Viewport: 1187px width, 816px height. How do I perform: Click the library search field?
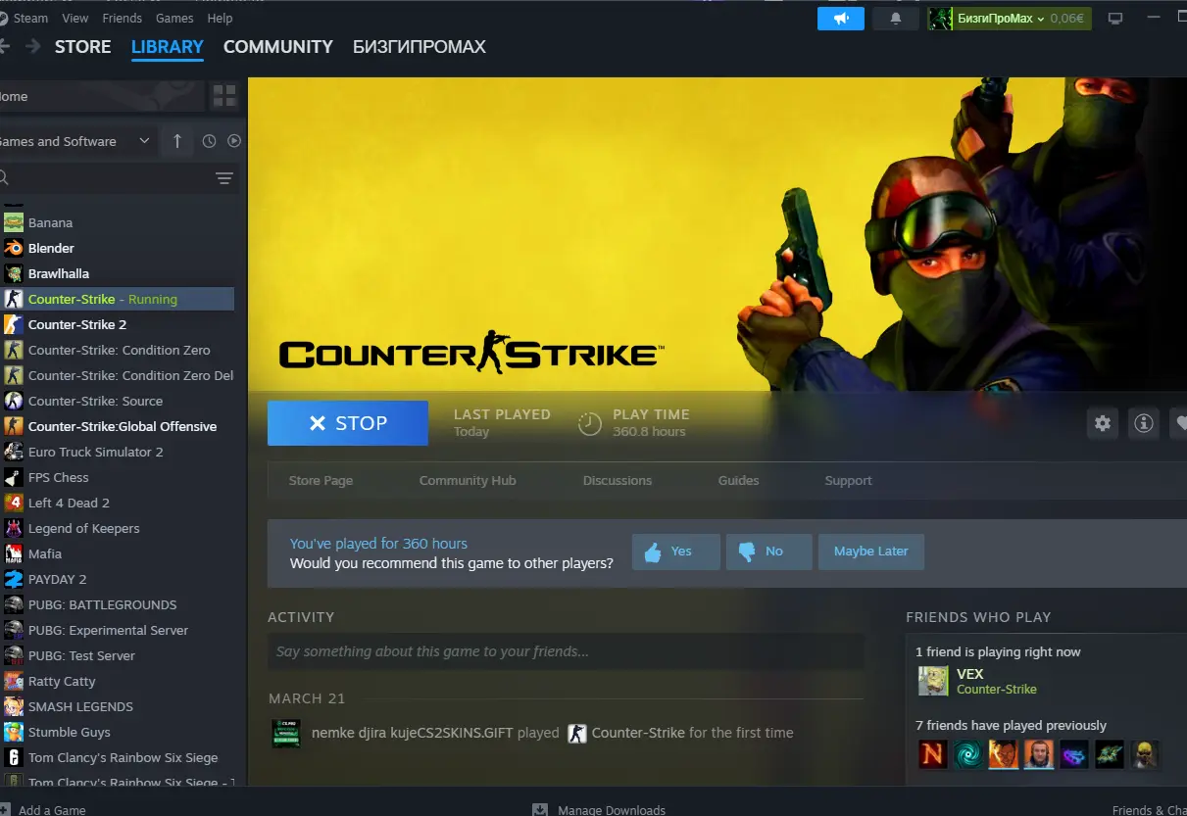[x=105, y=178]
